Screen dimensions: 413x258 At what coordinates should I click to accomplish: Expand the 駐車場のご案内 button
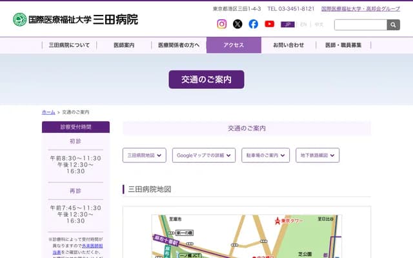tap(266, 155)
